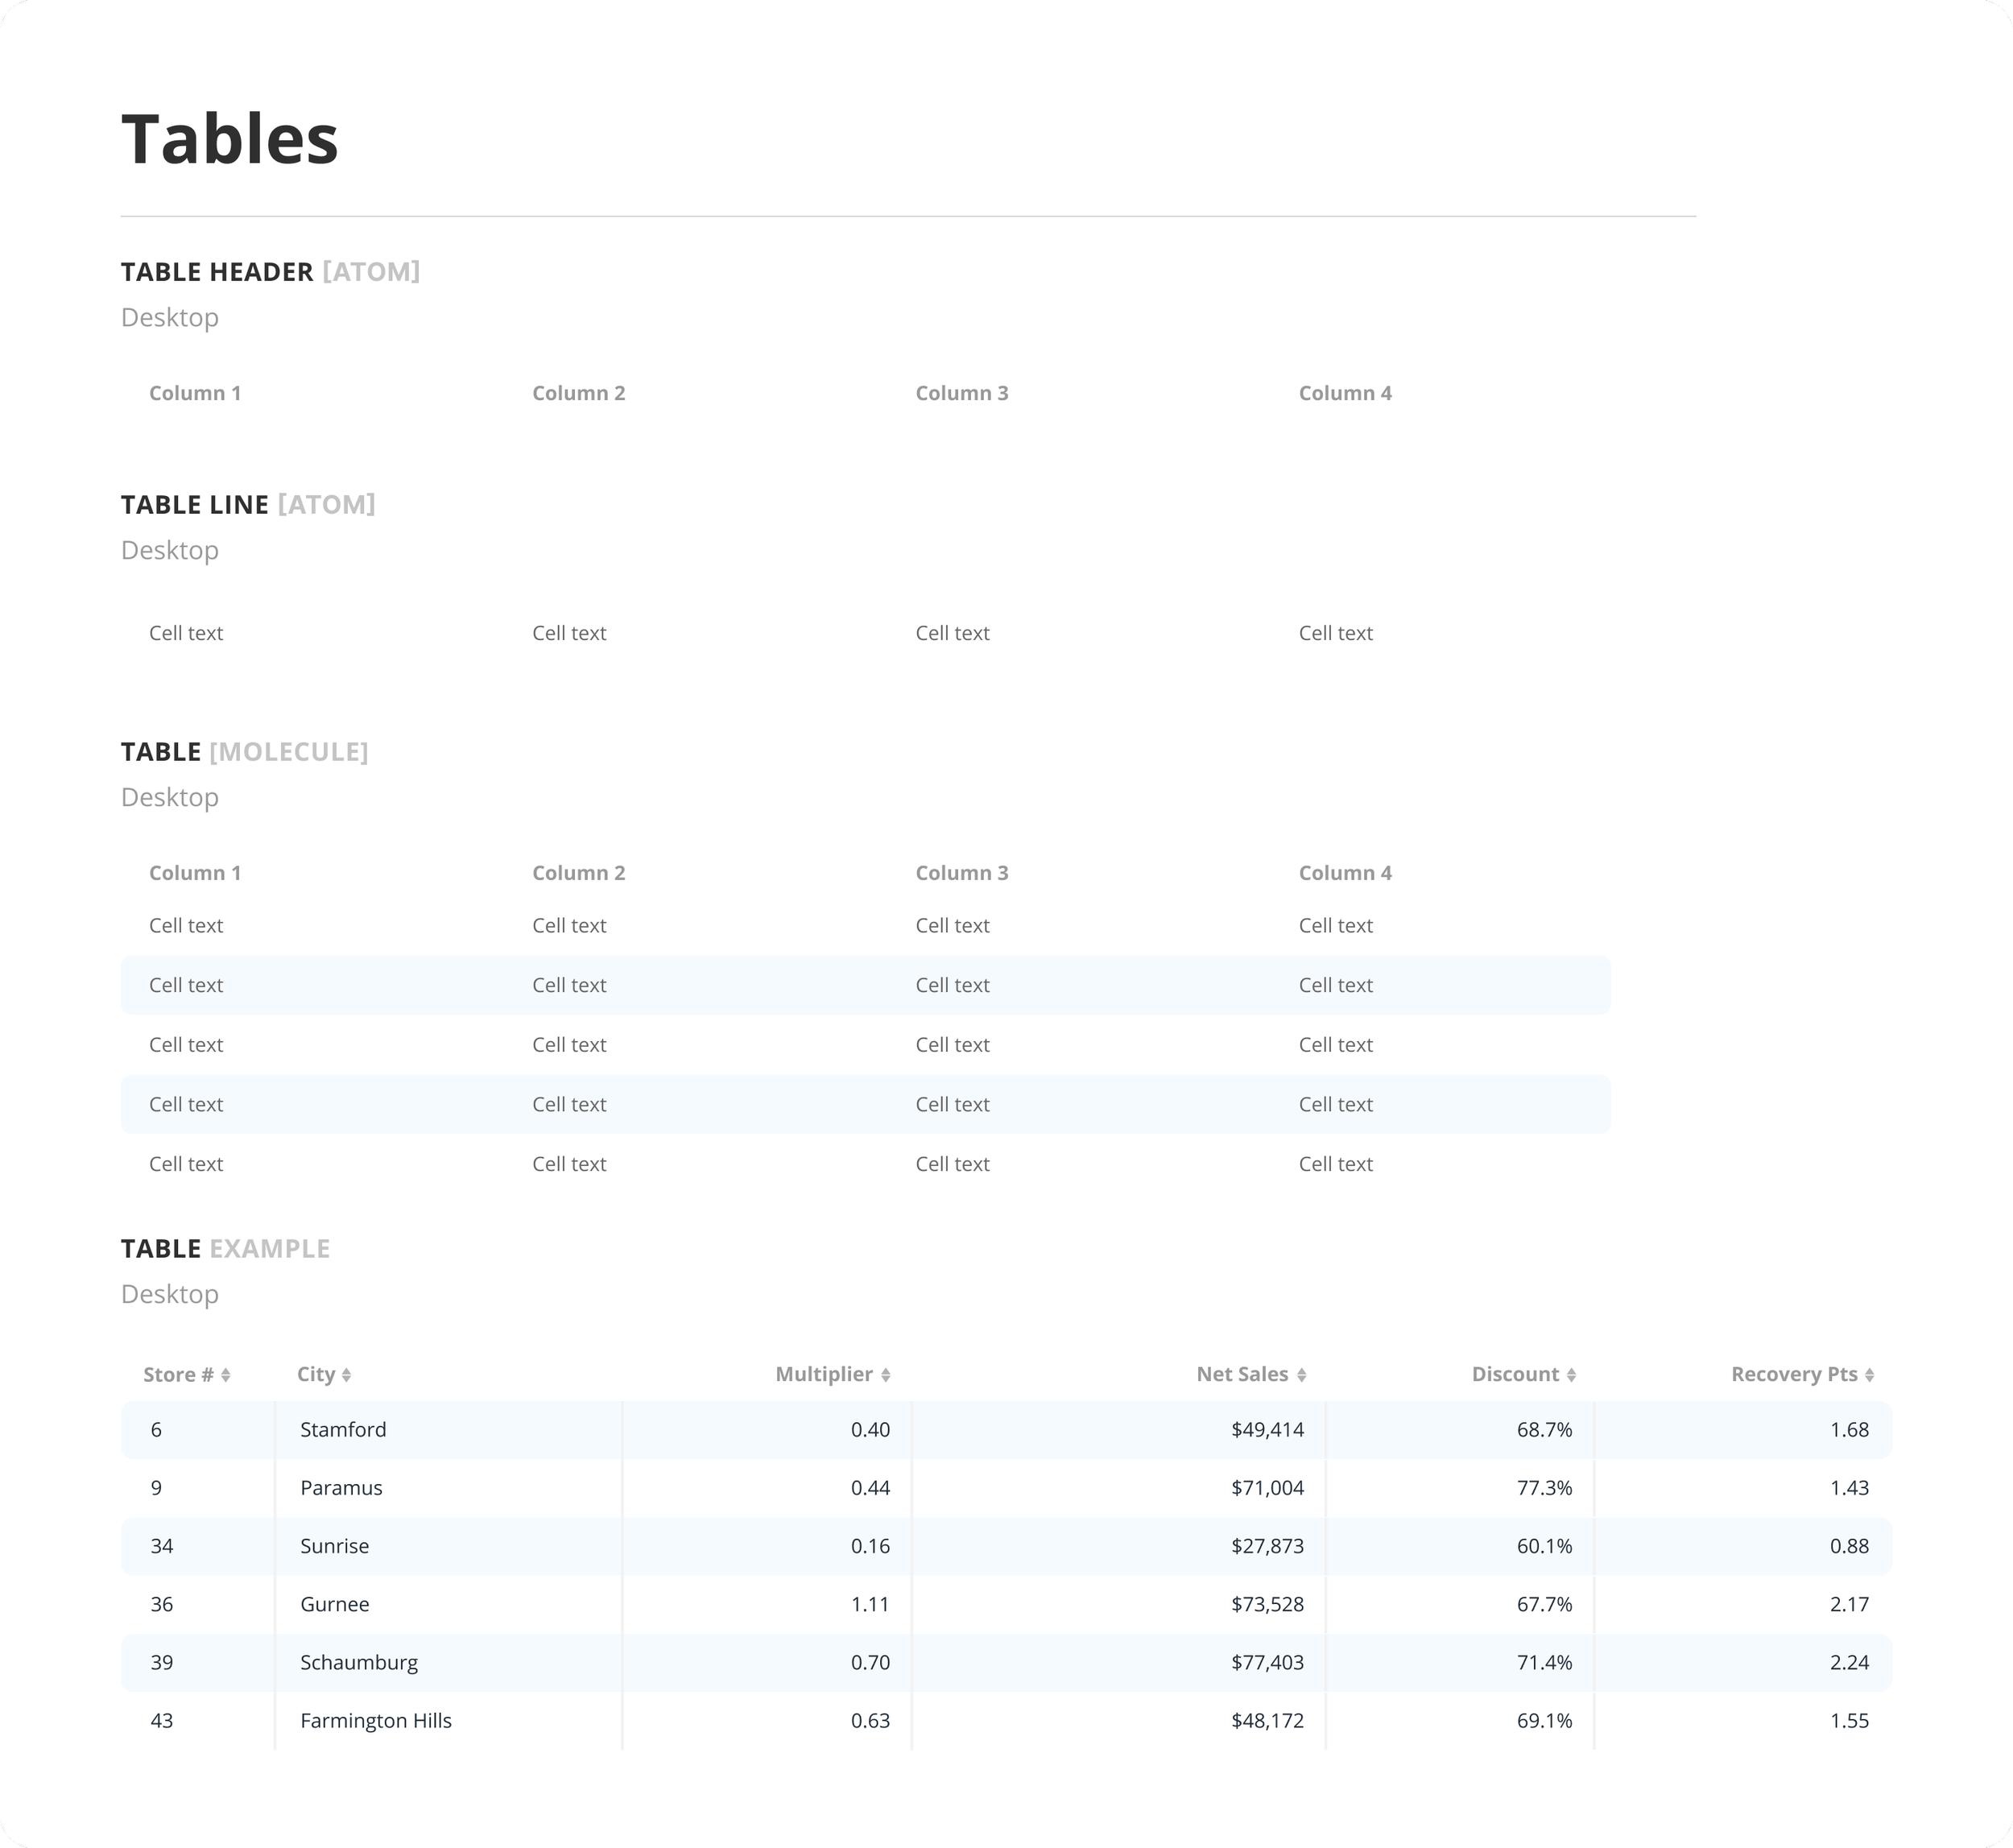This screenshot has width=2013, height=1848.
Task: Sort by Discount using arrow icon
Action: [x=1571, y=1375]
